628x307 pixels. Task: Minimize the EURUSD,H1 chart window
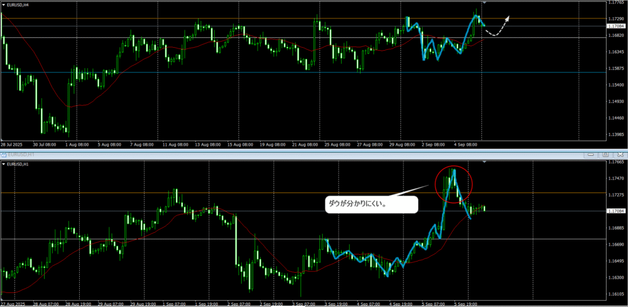coord(591,154)
